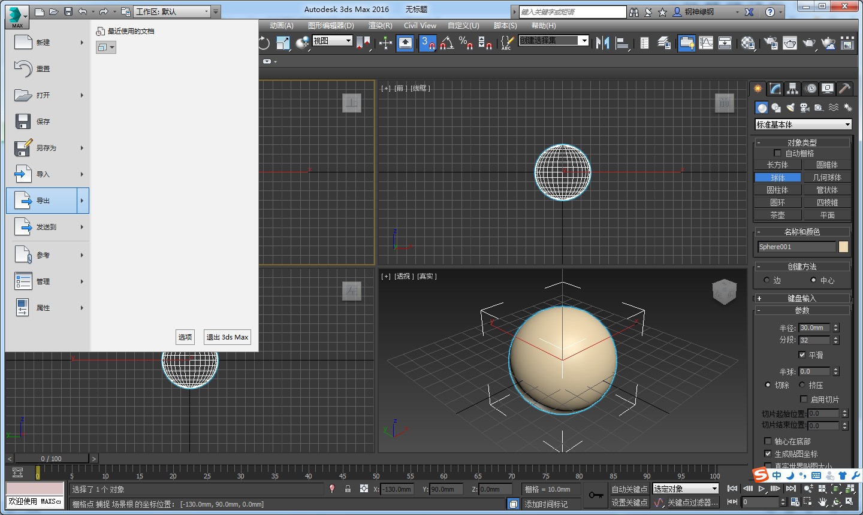Click the Sphere001 object color swatch

[x=843, y=247]
